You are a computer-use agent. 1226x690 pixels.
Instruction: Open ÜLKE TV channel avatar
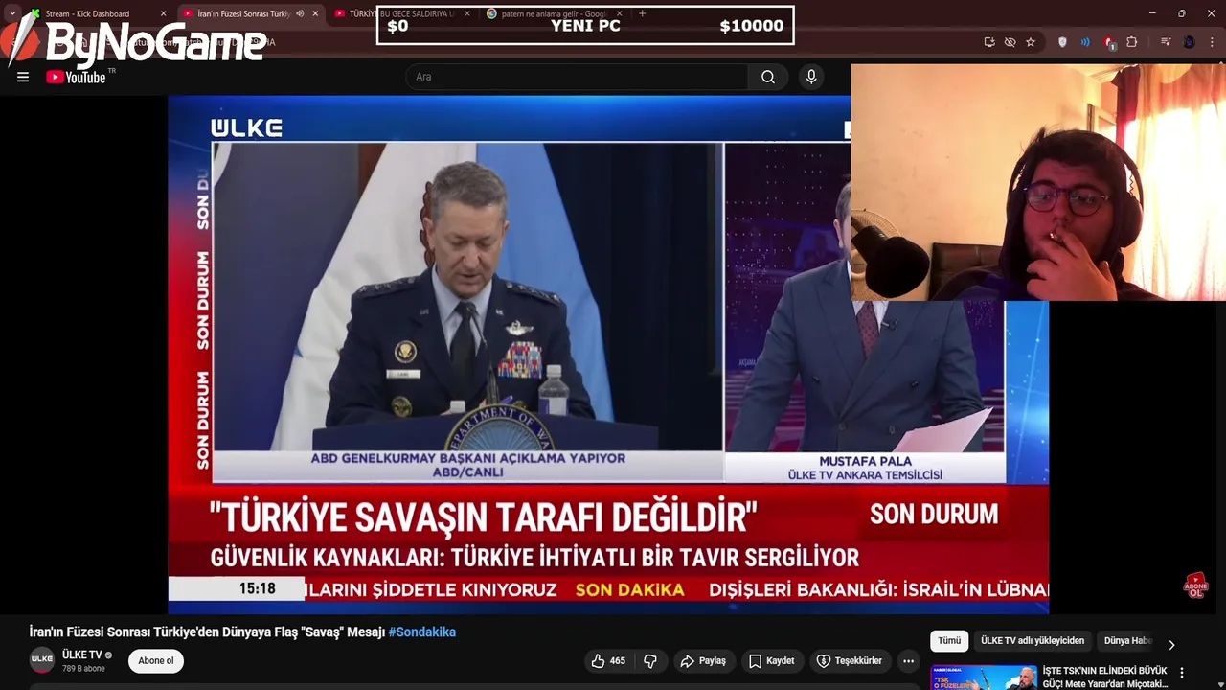tap(42, 659)
